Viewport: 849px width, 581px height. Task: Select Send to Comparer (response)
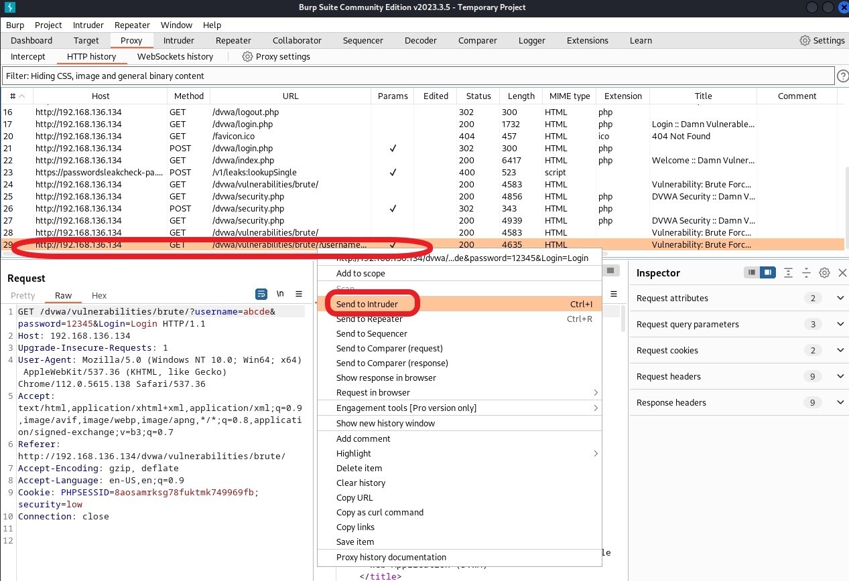(460, 363)
